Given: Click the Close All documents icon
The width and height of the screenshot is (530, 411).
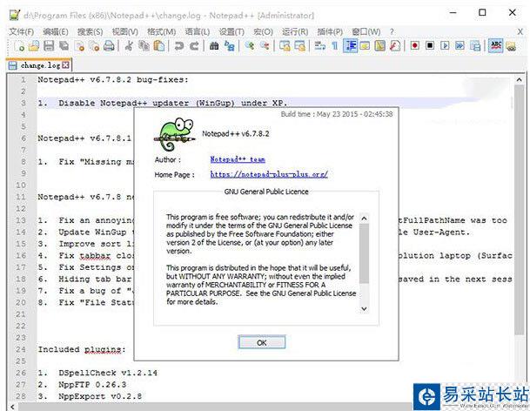Looking at the screenshot, I should 94,45.
